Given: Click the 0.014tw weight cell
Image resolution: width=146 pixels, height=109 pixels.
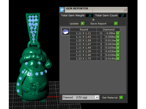Looking at the screenshot, I should [x=111, y=59].
